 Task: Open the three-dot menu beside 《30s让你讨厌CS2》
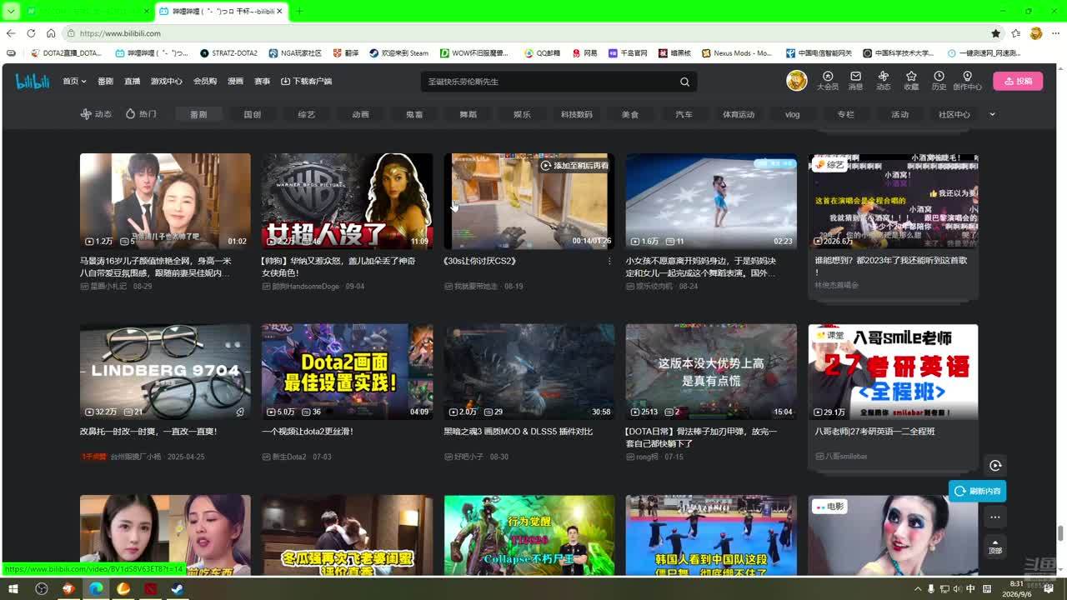[x=609, y=261]
